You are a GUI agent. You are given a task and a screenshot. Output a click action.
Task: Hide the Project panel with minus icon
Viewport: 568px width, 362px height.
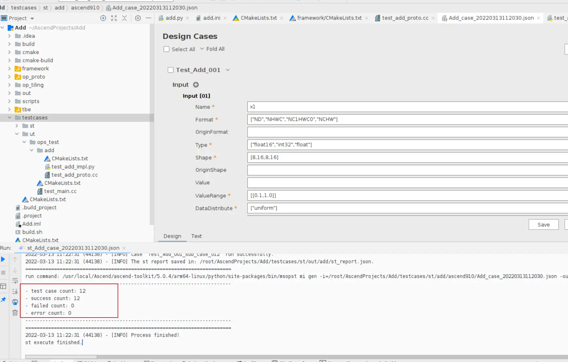tap(148, 18)
